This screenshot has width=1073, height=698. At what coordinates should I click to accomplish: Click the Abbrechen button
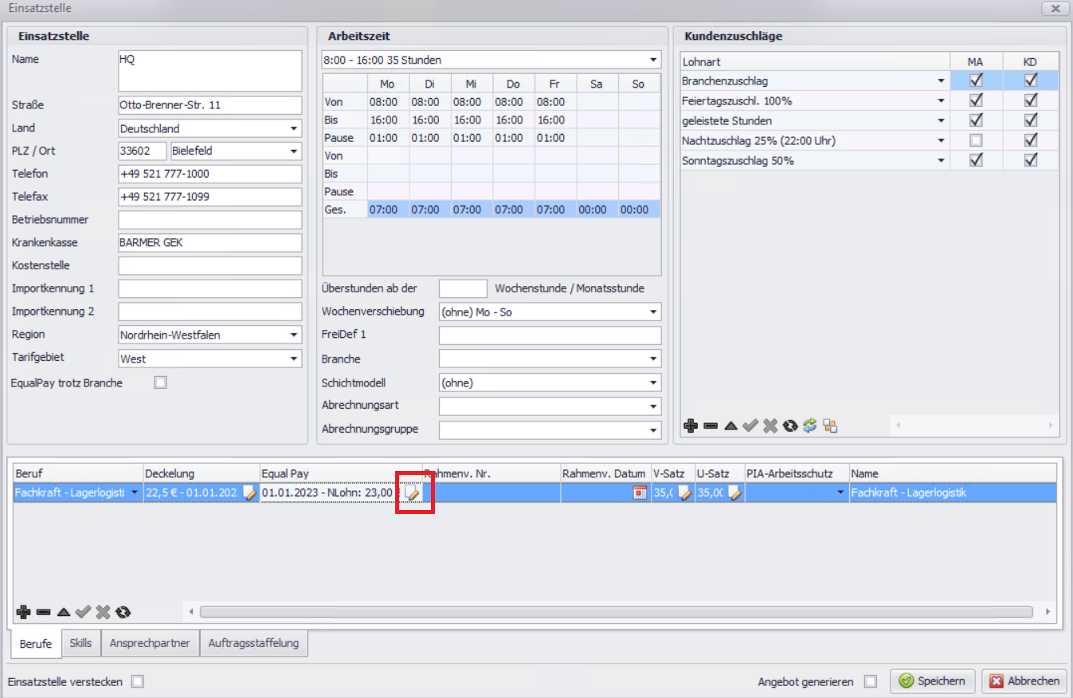click(x=1024, y=681)
